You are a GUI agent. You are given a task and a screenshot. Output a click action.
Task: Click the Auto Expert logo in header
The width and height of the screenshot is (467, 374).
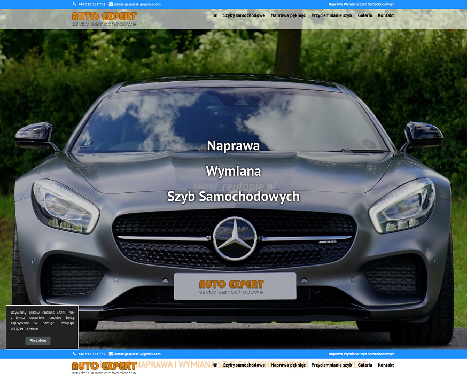(104, 19)
